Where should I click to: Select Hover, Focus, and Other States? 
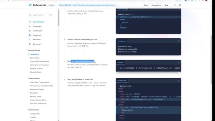pyautogui.click(x=42, y=86)
